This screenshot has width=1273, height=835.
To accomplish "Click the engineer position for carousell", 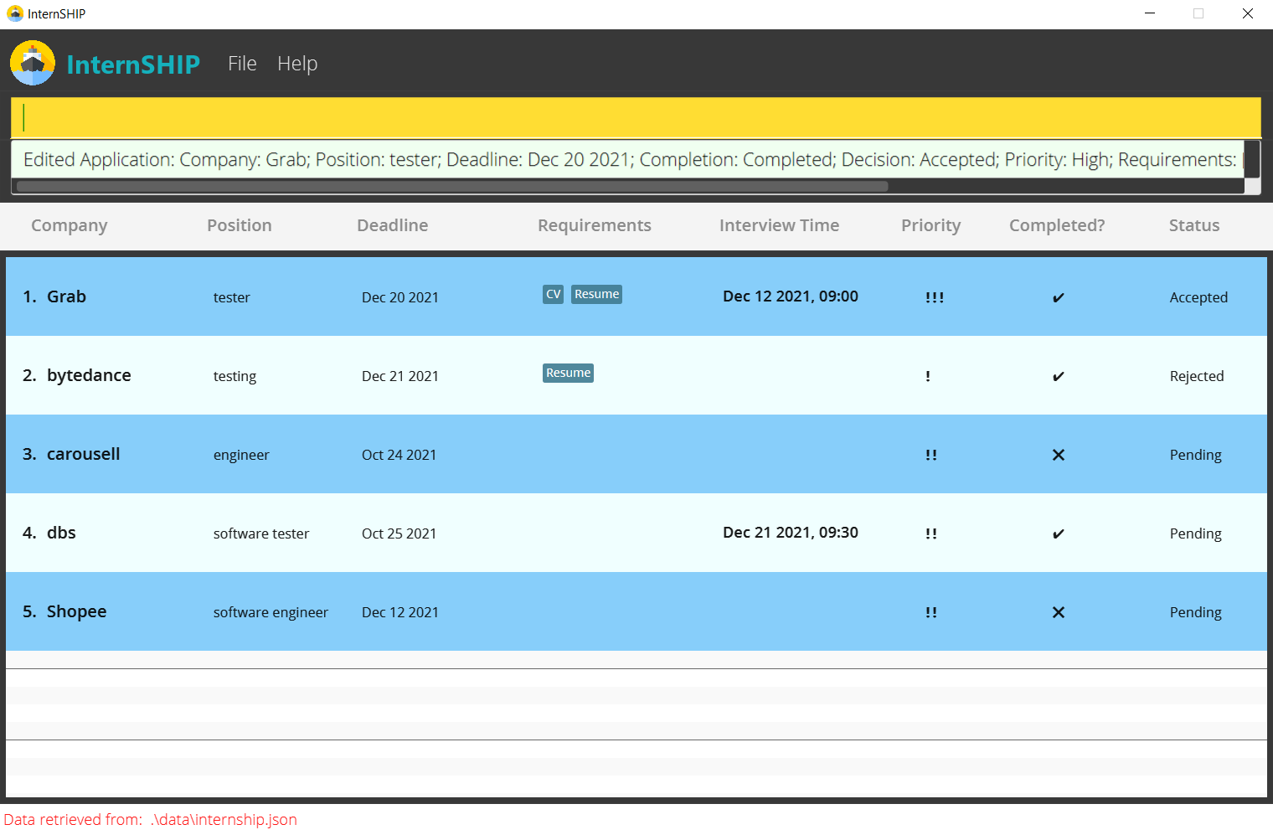I will 241,455.
